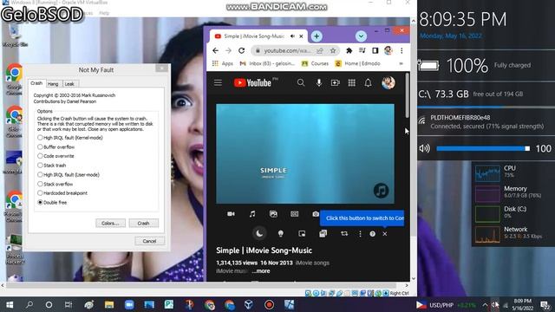Select the Buffer overflow radio option

[55, 146]
